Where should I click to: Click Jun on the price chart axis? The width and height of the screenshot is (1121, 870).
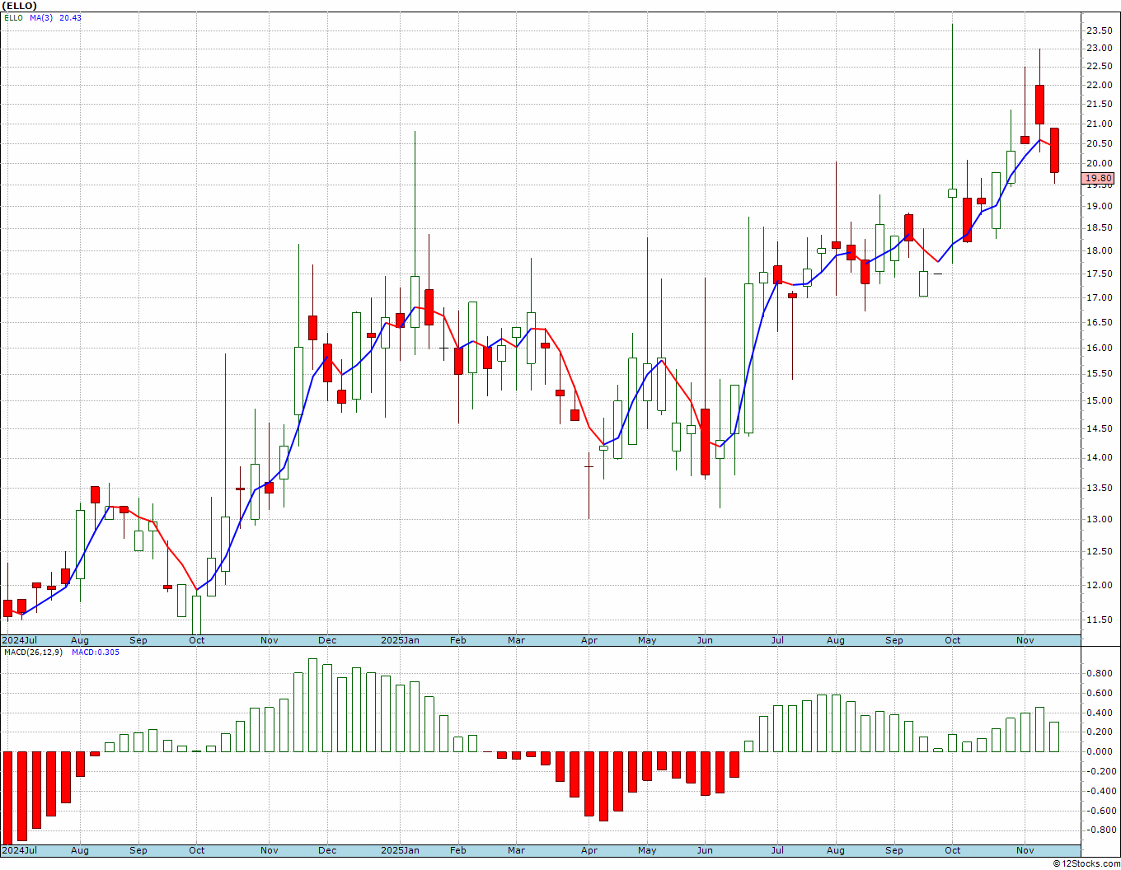click(706, 640)
